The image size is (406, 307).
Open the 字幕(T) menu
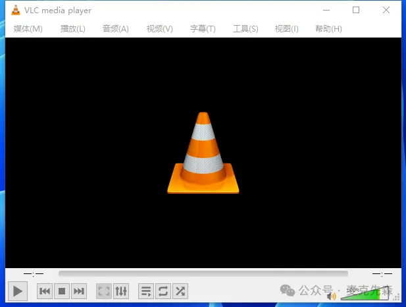click(203, 28)
